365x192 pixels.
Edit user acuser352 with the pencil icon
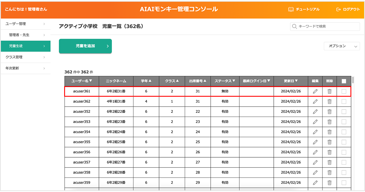click(x=315, y=112)
